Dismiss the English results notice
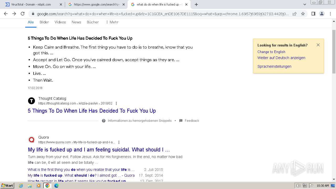 point(318,45)
